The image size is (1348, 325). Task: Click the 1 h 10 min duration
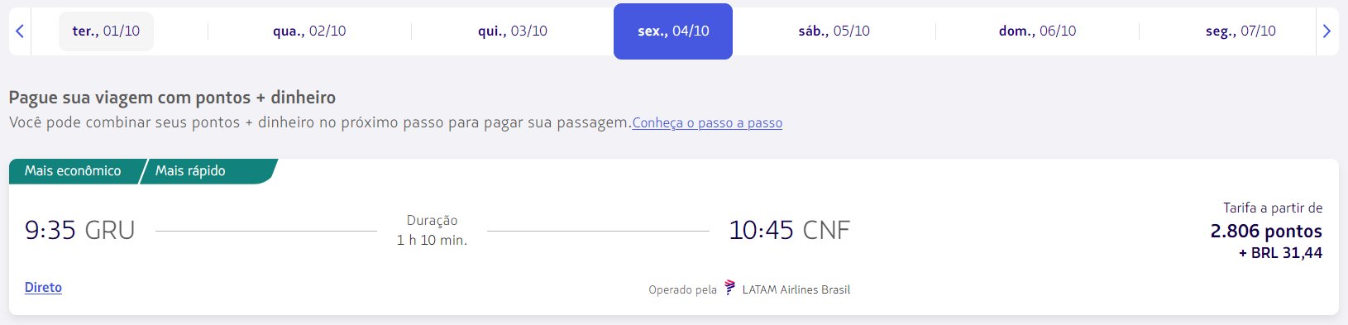(x=432, y=241)
